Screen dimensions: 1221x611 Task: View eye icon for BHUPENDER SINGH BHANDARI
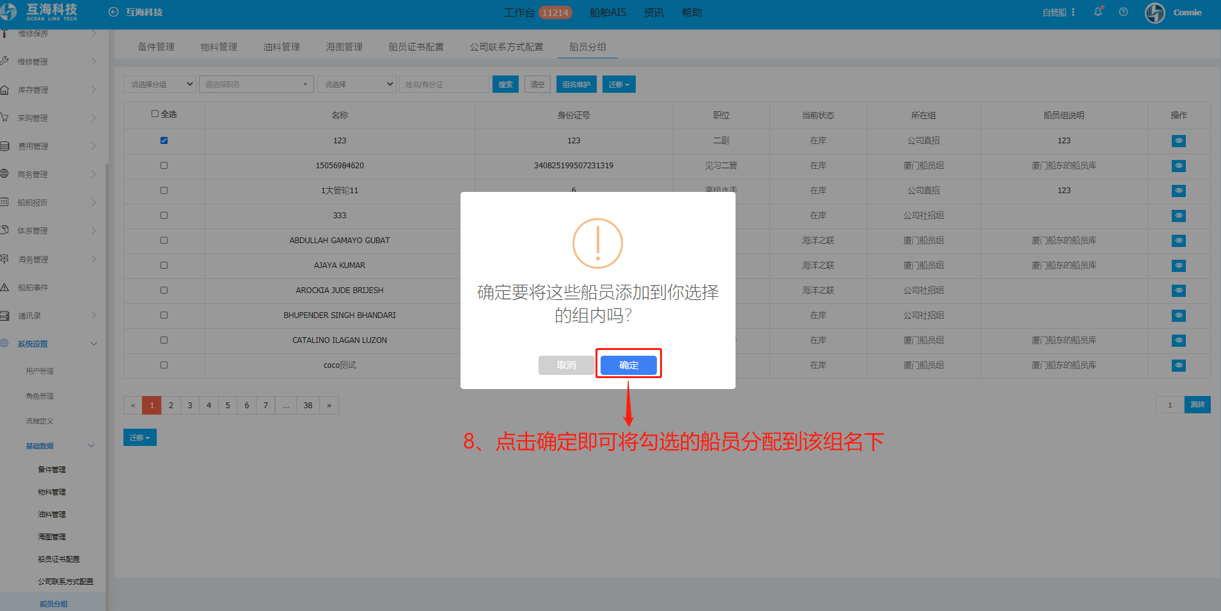(1179, 315)
